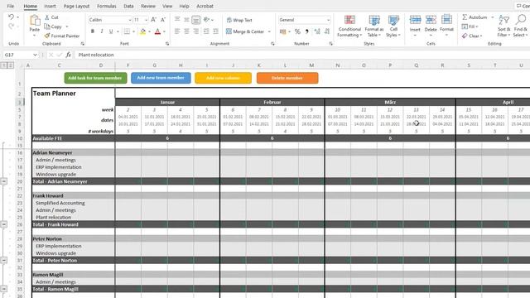Image resolution: width=530 pixels, height=298 pixels.
Task: Click the Delete cells icon
Action: tap(431, 20)
